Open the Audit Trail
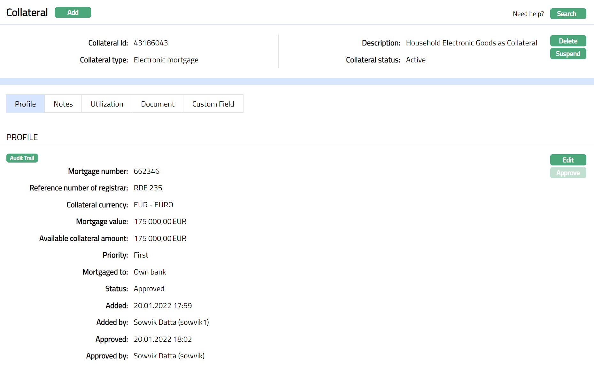This screenshot has width=594, height=367. (22, 158)
